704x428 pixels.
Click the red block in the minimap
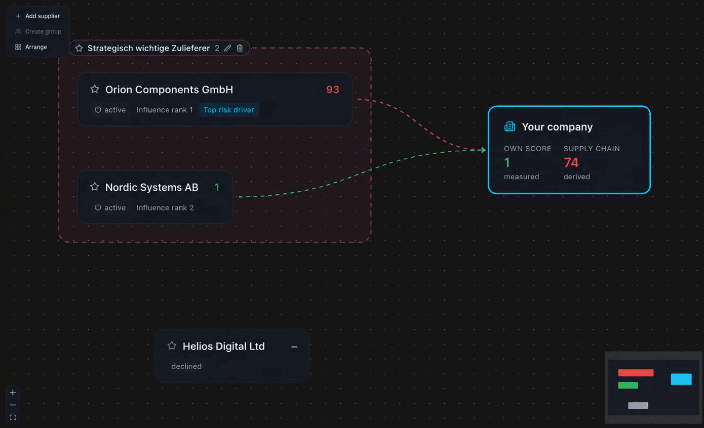(x=636, y=373)
